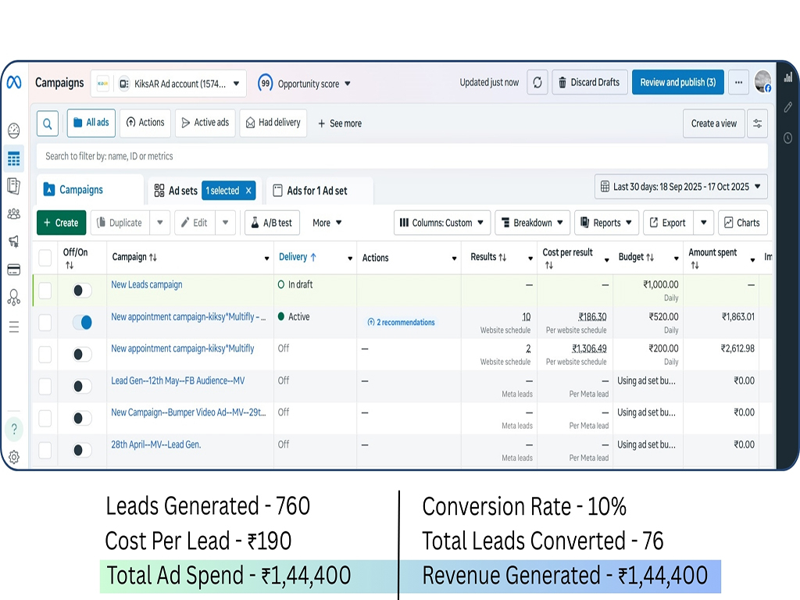Select the Had delivery filter tab

273,123
